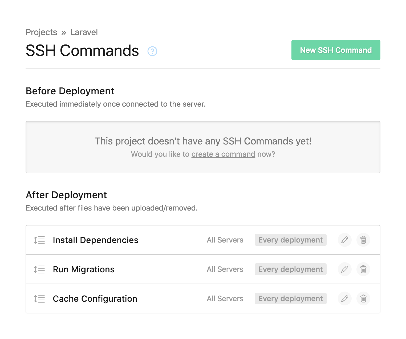Grab reorder handle for Cache Configuration
Viewport: 406px width, 339px height.
[x=39, y=299]
